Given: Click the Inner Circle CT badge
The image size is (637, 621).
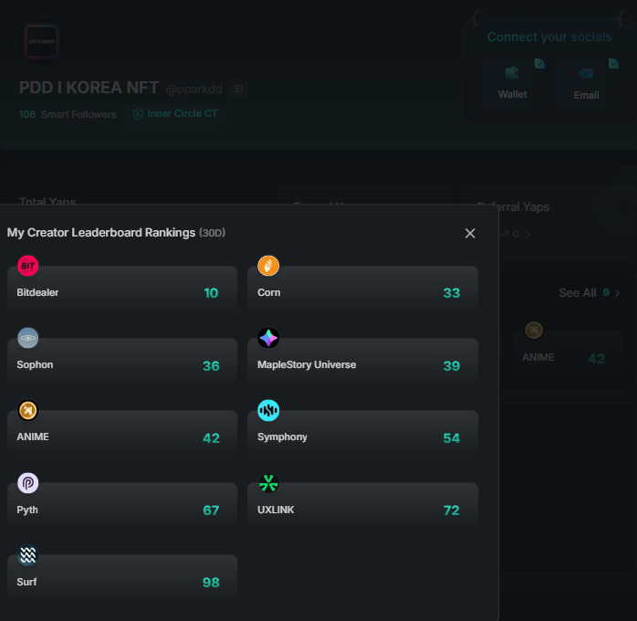Looking at the screenshot, I should pyautogui.click(x=175, y=114).
